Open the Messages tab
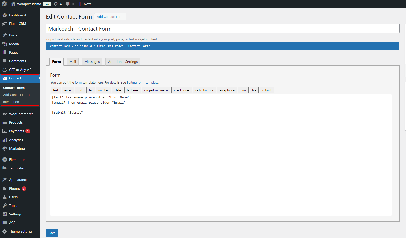This screenshot has height=238, width=406. click(92, 62)
